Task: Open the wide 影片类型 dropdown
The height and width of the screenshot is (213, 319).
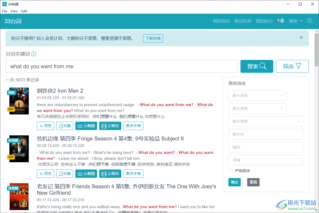Action: pos(265,121)
